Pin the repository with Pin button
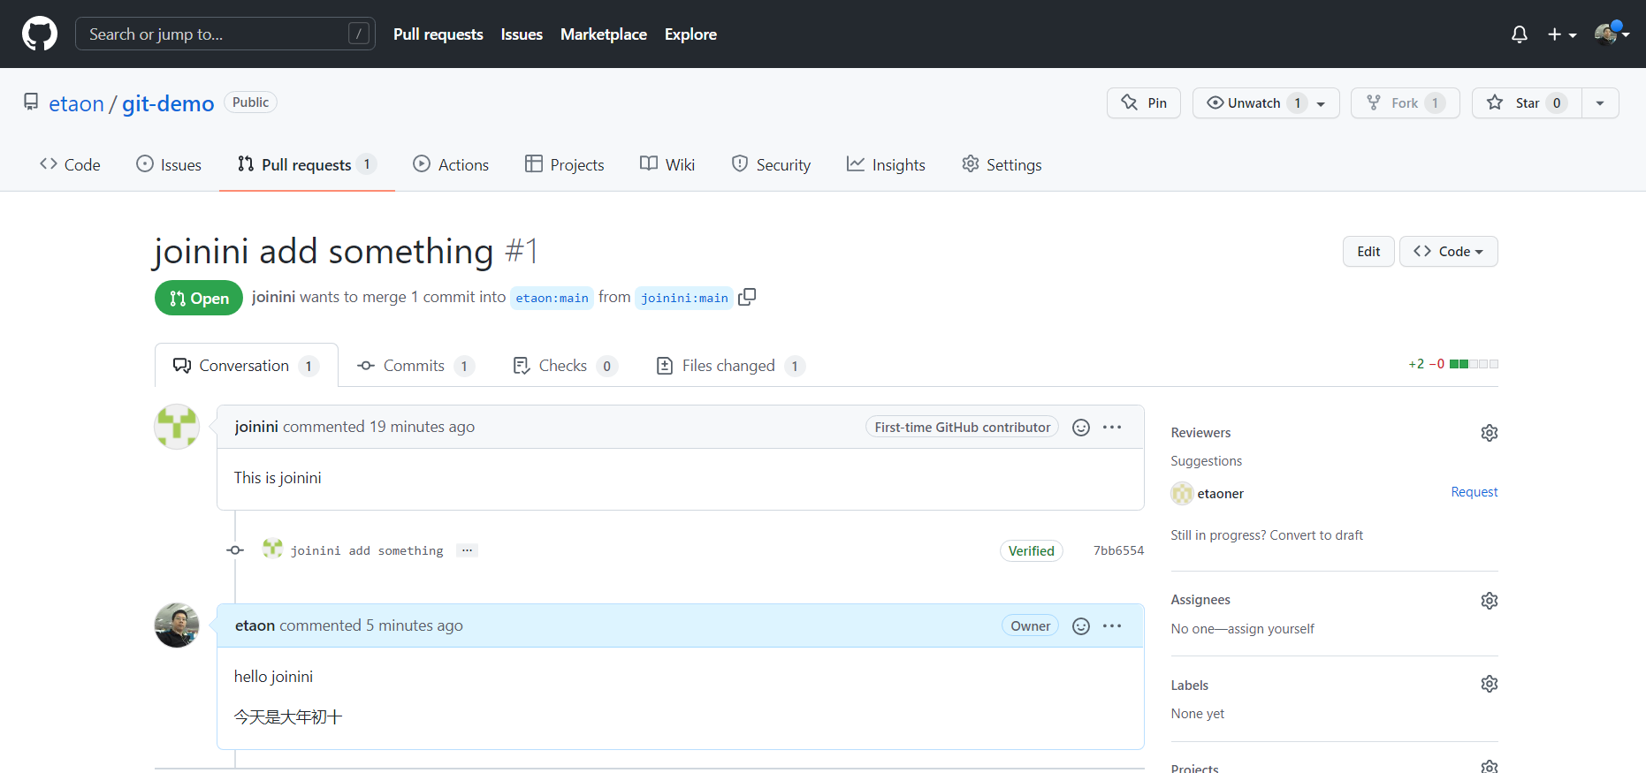Image resolution: width=1646 pixels, height=773 pixels. point(1144,103)
